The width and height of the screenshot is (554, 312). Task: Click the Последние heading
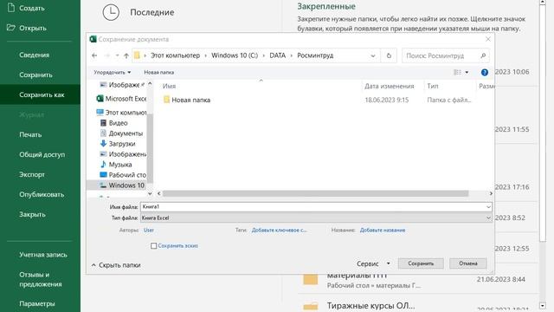152,12
